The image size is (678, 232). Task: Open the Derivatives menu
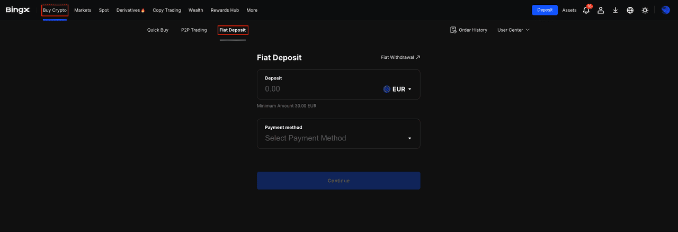pos(130,10)
